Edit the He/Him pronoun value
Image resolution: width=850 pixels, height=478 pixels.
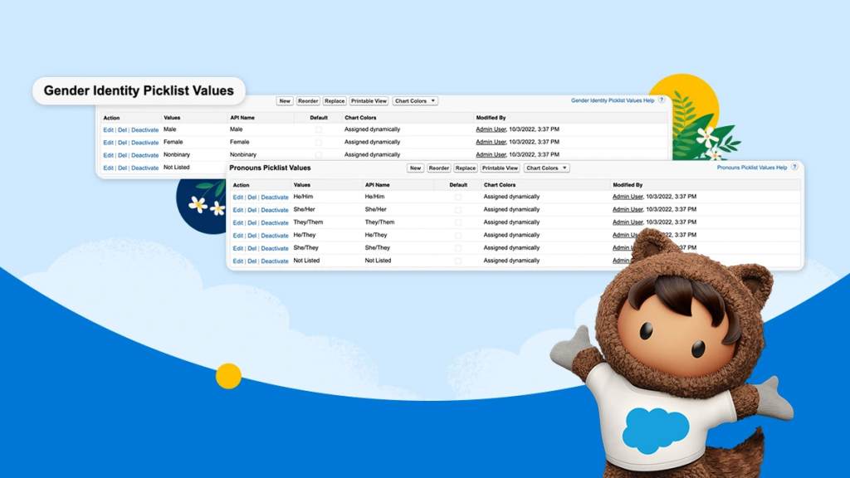238,198
